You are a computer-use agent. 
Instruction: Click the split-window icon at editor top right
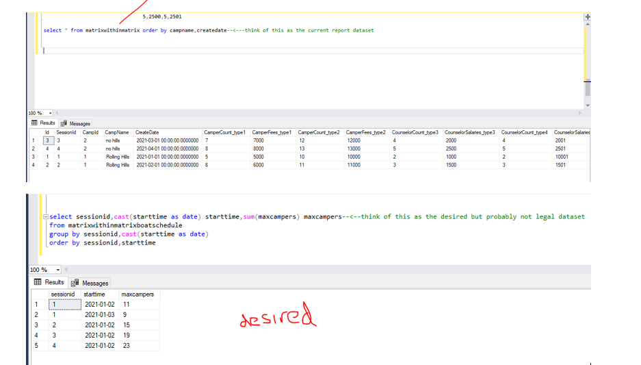(x=588, y=16)
